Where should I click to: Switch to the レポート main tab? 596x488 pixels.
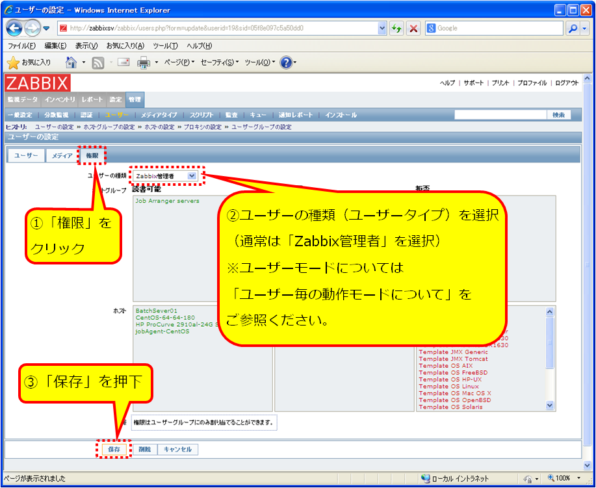click(92, 99)
